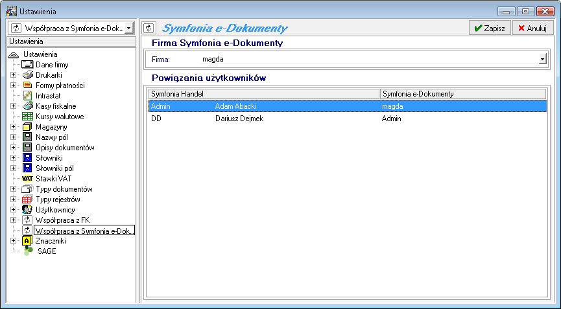Expand the Drukarki tree node
Screen dimensions: 561x309
(13, 75)
